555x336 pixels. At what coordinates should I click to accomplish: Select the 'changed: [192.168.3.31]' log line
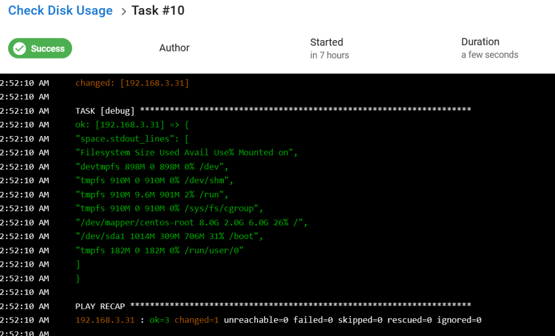[x=132, y=83]
